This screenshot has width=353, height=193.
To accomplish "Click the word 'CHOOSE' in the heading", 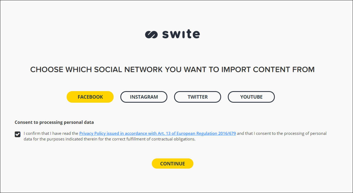I will 47,70.
